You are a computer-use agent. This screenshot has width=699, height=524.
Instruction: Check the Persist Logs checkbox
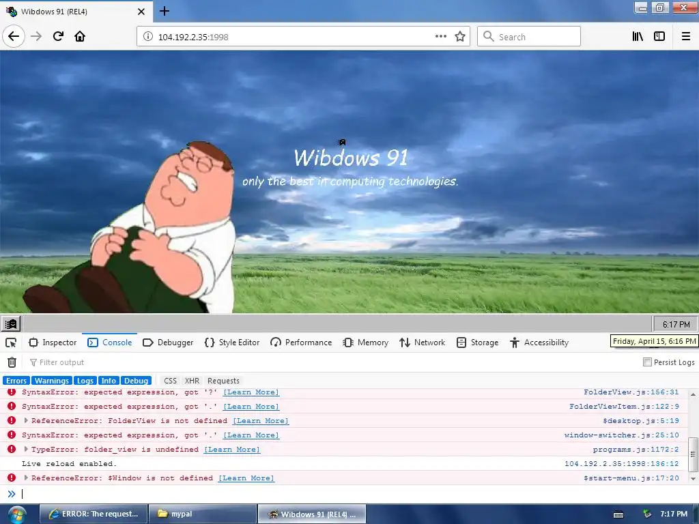point(647,362)
